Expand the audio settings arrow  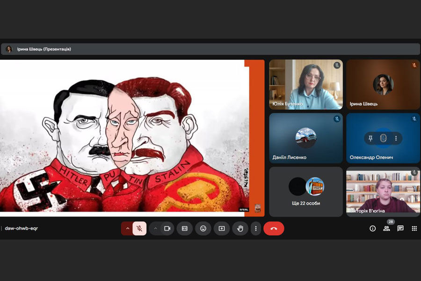[x=128, y=229]
